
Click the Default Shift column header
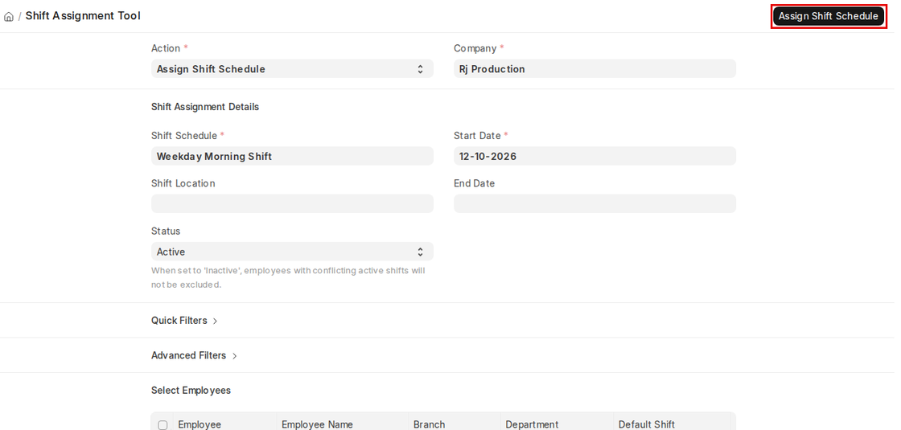(x=647, y=425)
